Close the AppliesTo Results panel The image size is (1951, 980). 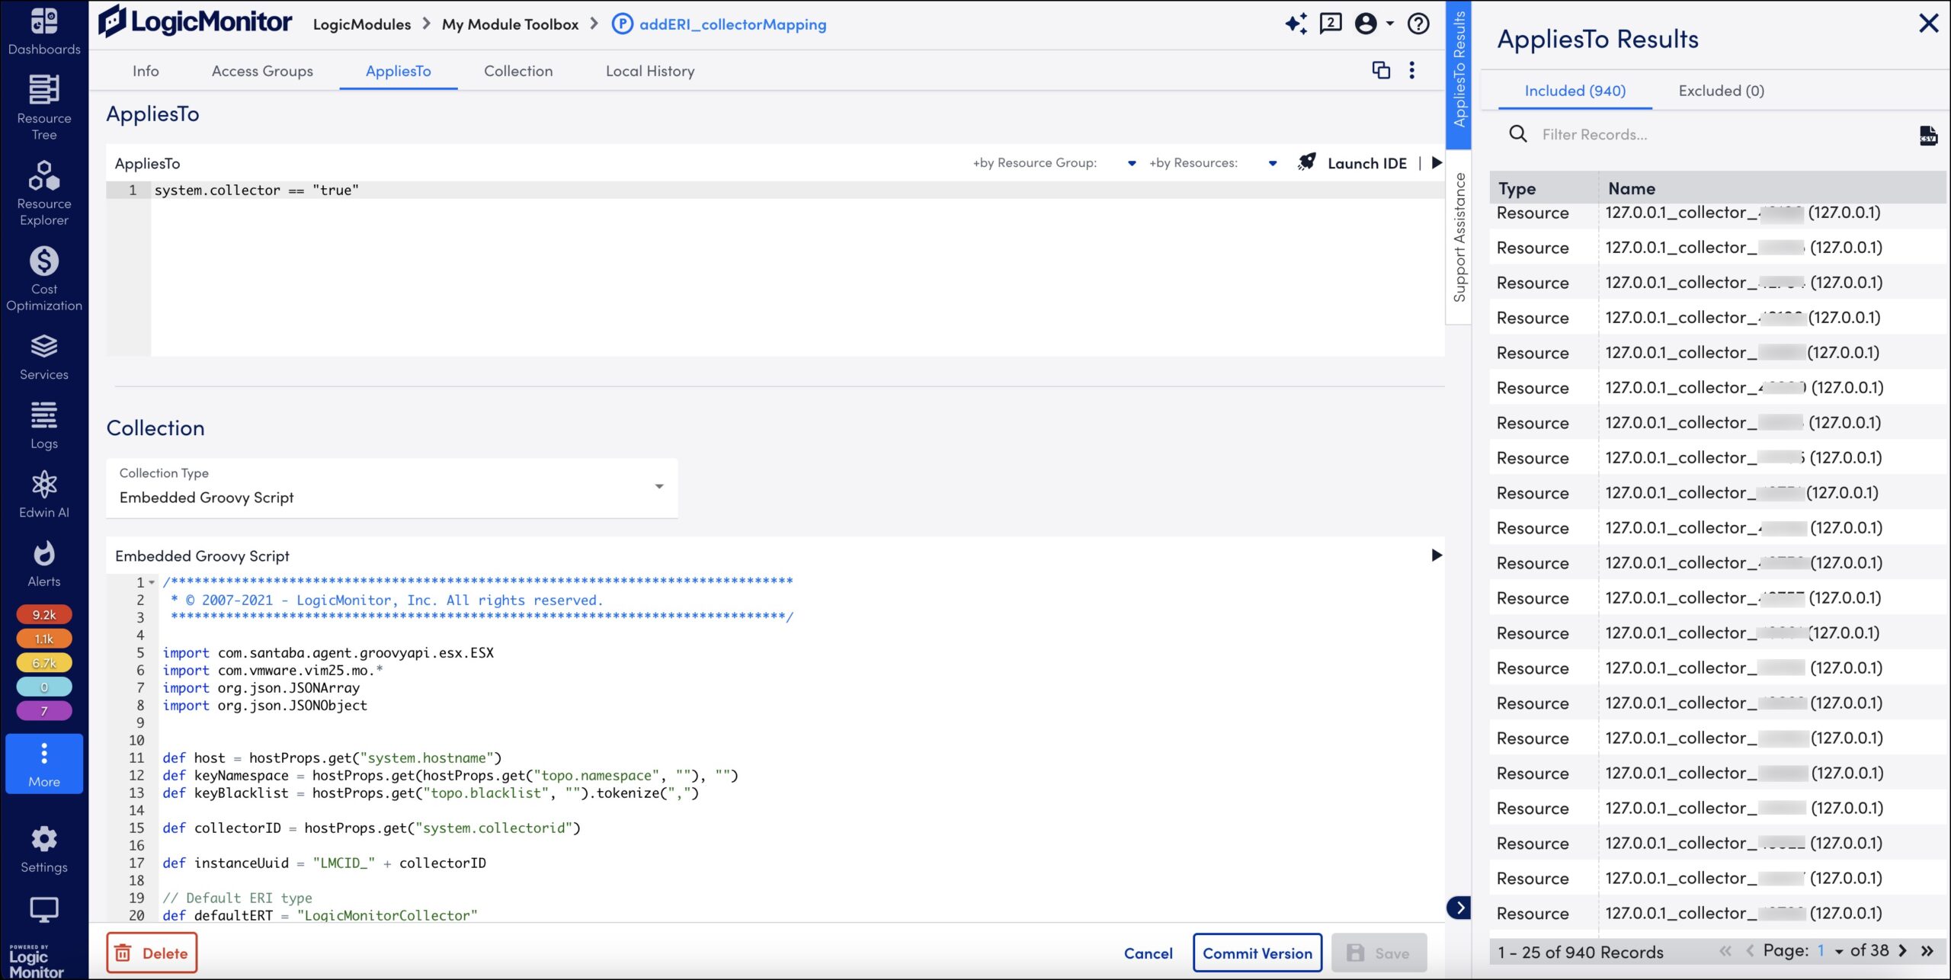coord(1928,23)
